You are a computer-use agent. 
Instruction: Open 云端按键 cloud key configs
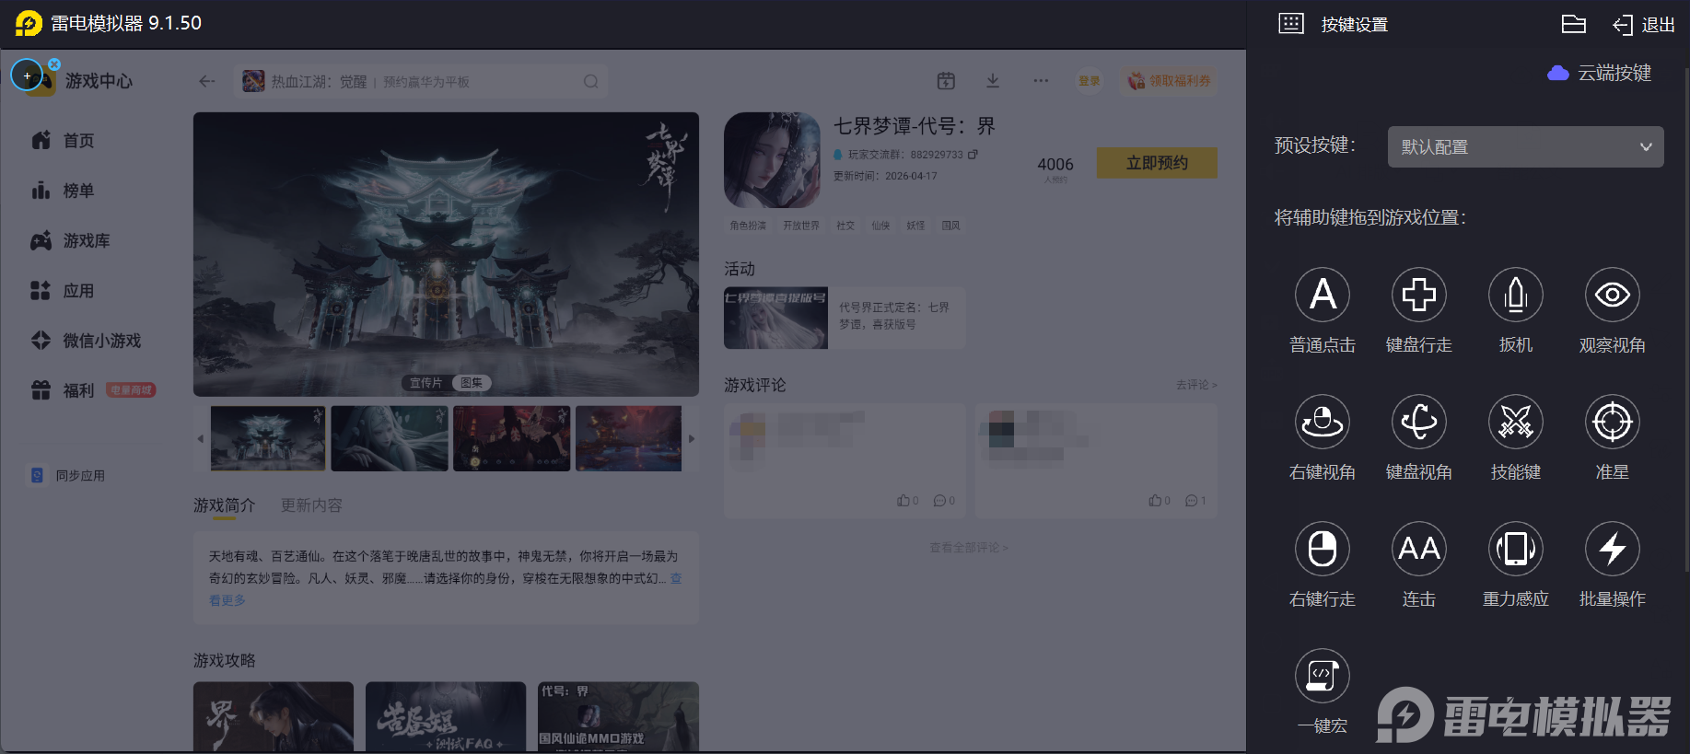1600,73
